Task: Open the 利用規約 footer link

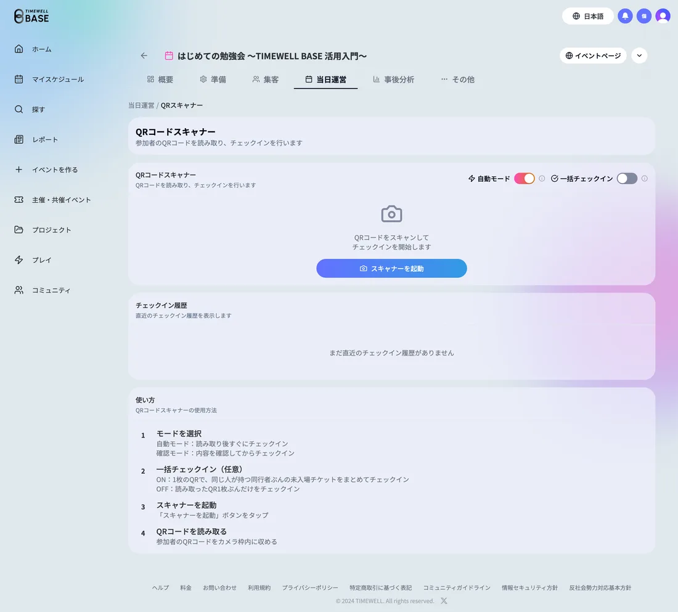Action: [x=259, y=587]
